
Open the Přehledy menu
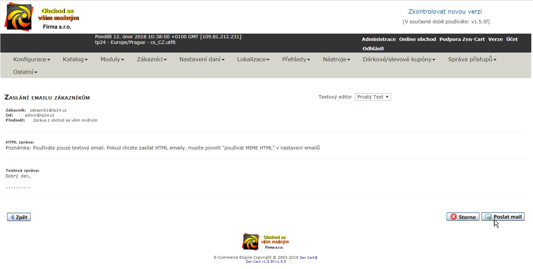click(x=296, y=59)
